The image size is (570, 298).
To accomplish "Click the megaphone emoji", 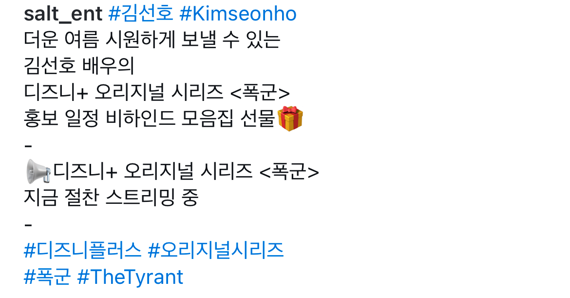I will [x=38, y=171].
